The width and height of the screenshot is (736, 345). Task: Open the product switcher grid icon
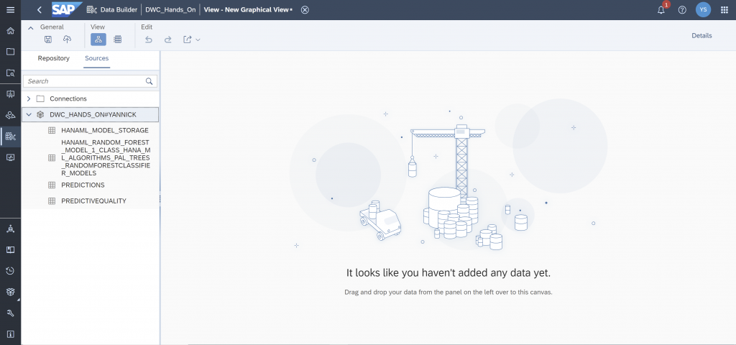click(724, 10)
